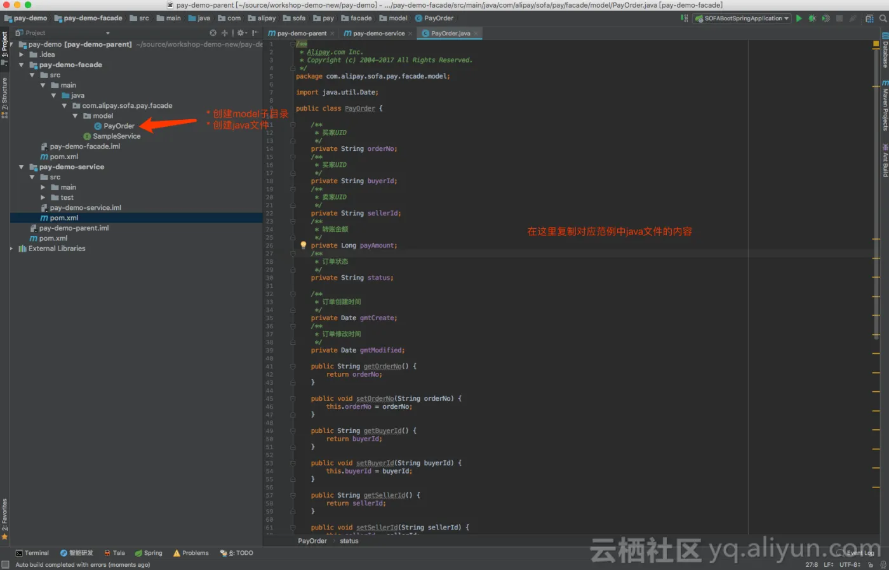Open 智能研发 tool window
Viewport: 889px width, 570px height.
(77, 553)
